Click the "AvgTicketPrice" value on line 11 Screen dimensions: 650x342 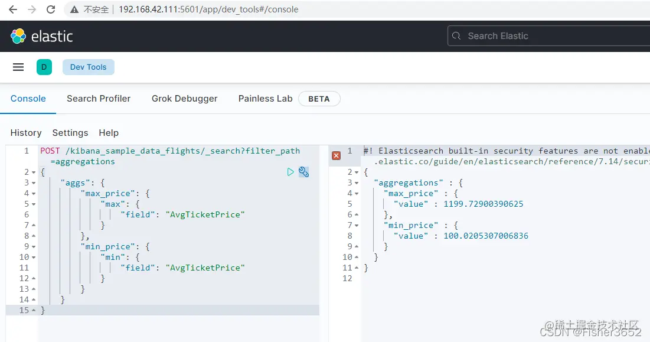coord(205,268)
